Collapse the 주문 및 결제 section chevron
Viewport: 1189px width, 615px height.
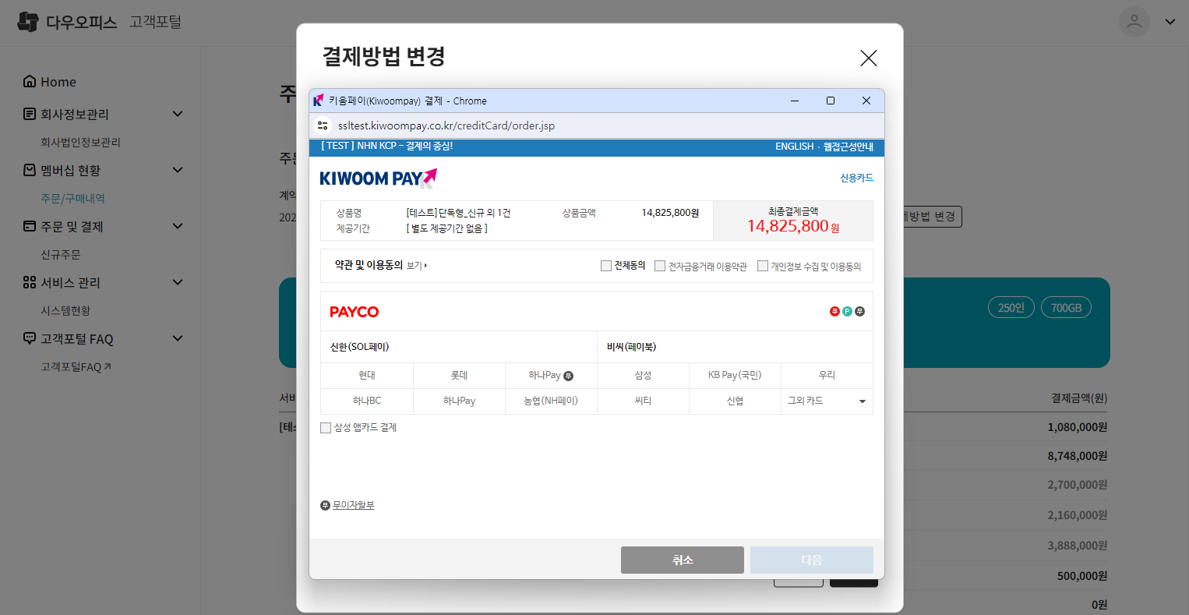[178, 227]
